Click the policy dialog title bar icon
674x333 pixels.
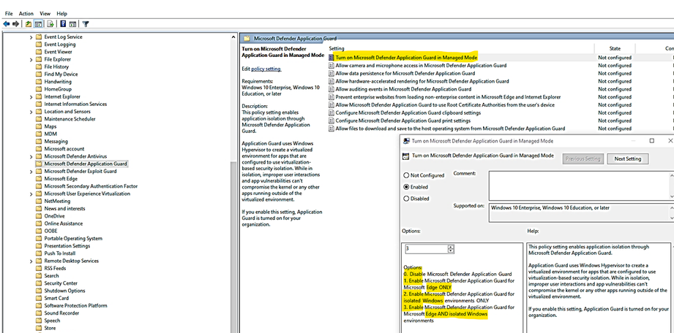(405, 141)
